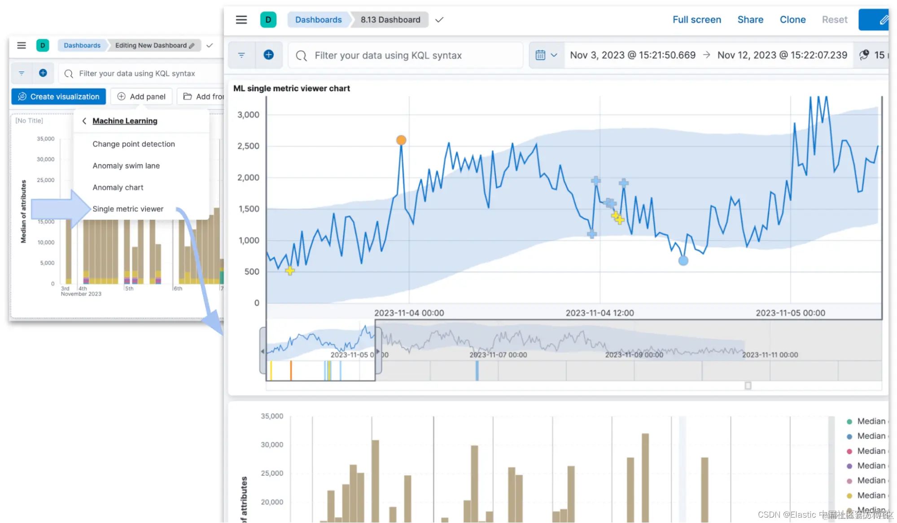Go back from the Machine Learning submenu
The image size is (897, 523).
coord(84,121)
